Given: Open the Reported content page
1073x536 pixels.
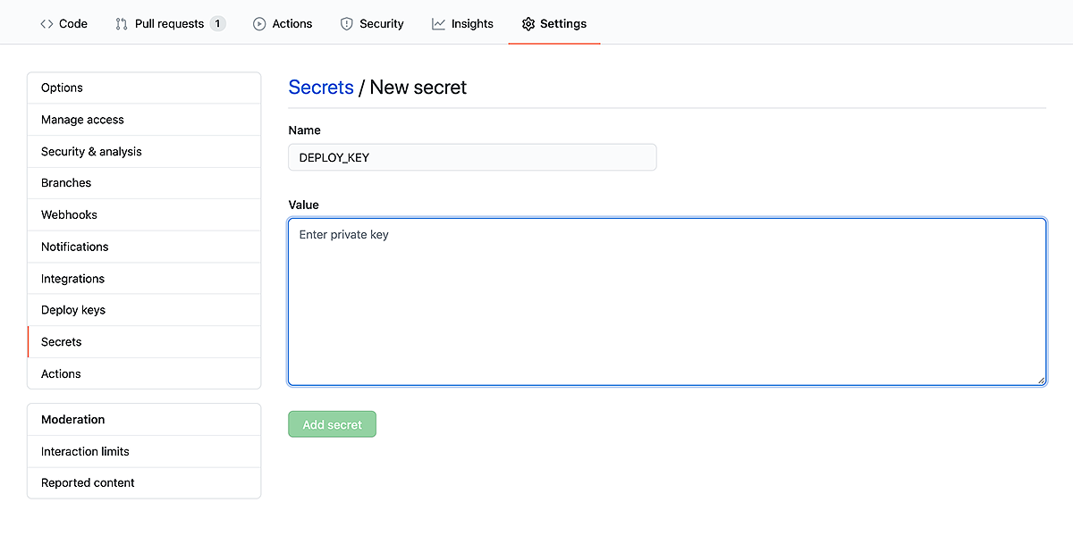Looking at the screenshot, I should tap(144, 483).
